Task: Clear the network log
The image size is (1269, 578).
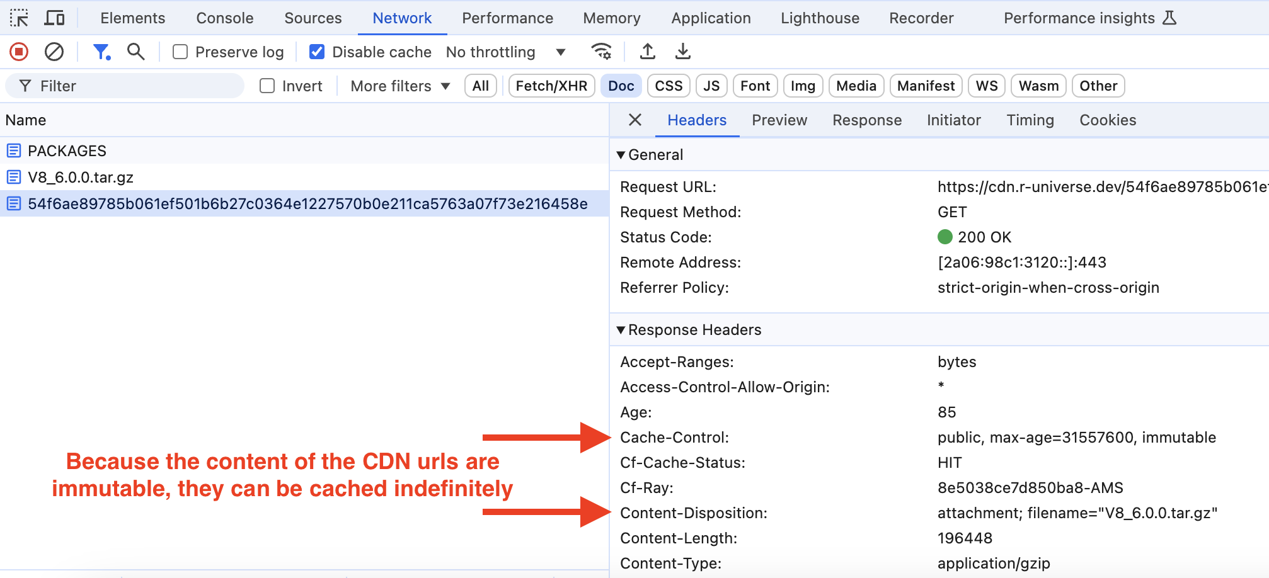Action: [54, 52]
